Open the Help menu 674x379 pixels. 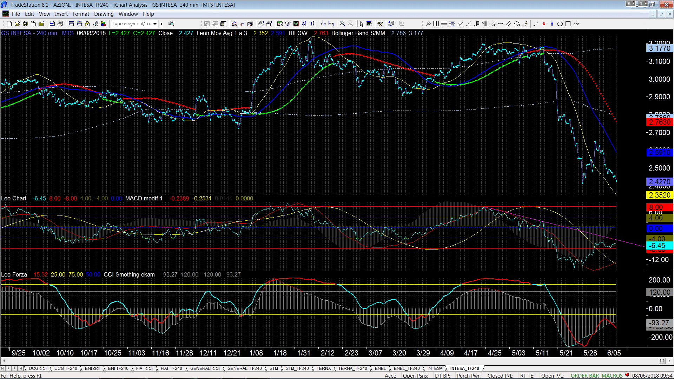(x=148, y=14)
